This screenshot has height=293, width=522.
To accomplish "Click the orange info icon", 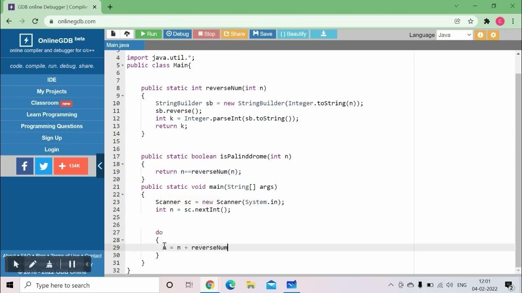I will tap(480, 35).
